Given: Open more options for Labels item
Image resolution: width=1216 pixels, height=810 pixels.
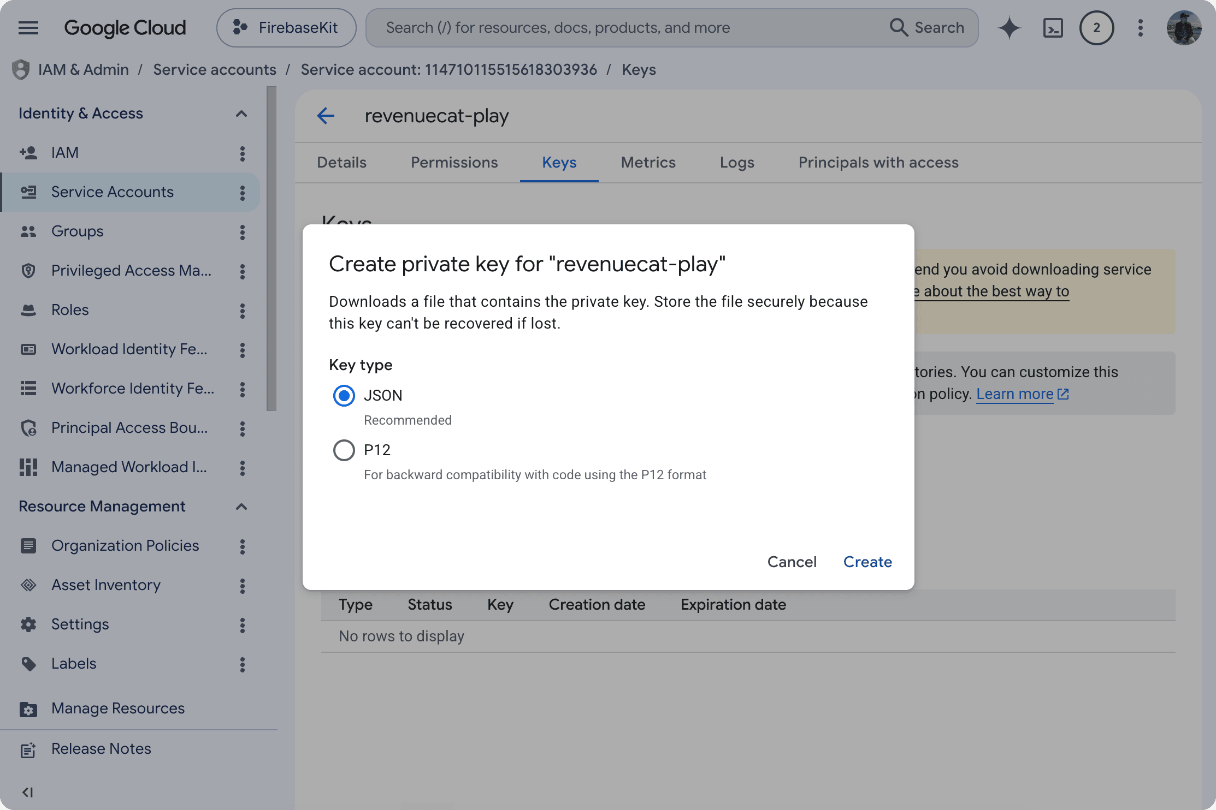Looking at the screenshot, I should click(x=243, y=664).
